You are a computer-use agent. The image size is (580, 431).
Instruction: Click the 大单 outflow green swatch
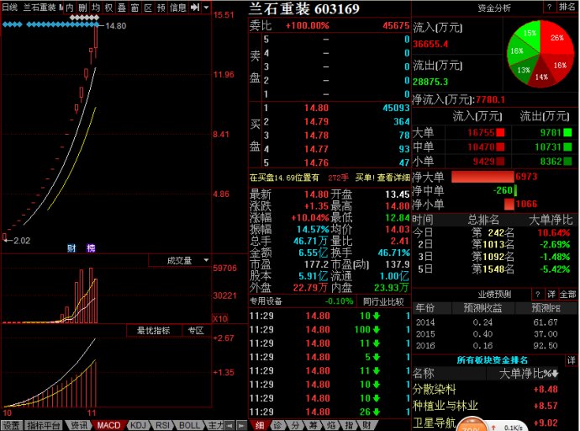click(x=567, y=132)
